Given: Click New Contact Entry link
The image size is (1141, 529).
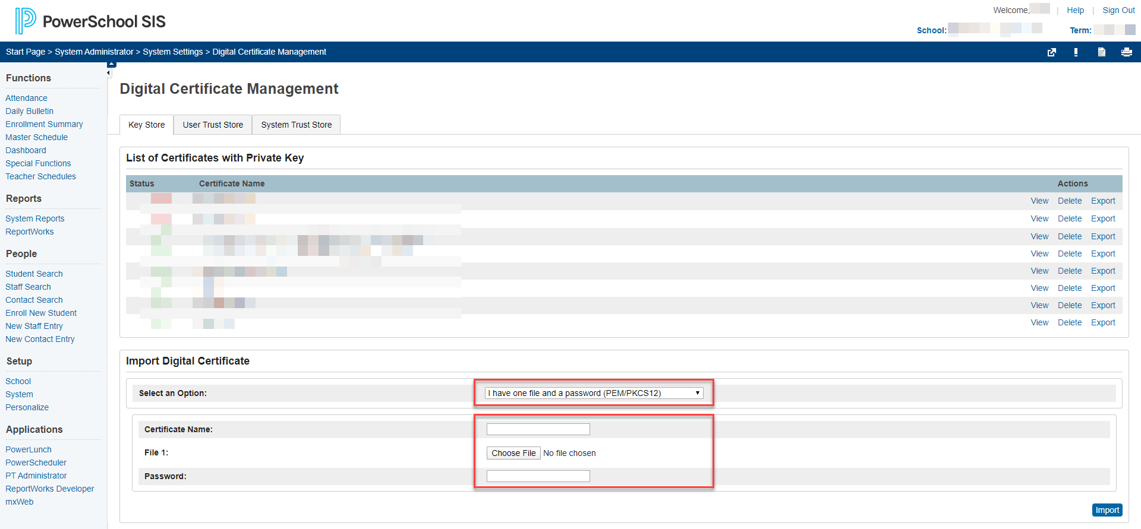Looking at the screenshot, I should [x=40, y=339].
